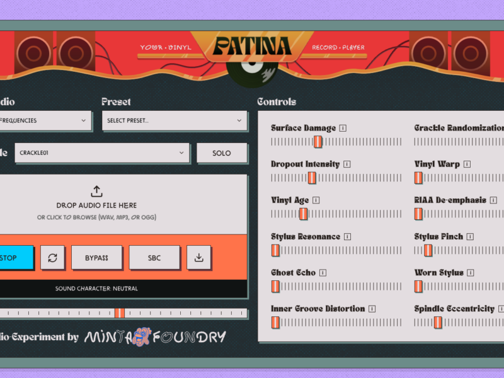Viewport: 504px width, 378px height.
Task: Click Inner Groove Distortion info icon
Action: point(372,309)
